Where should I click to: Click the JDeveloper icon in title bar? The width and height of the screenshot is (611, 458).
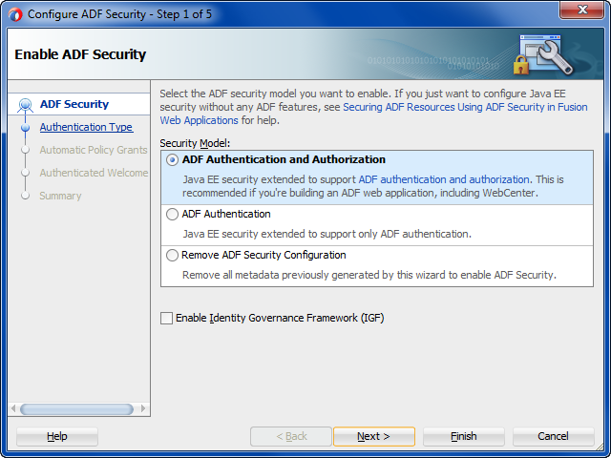(15, 14)
